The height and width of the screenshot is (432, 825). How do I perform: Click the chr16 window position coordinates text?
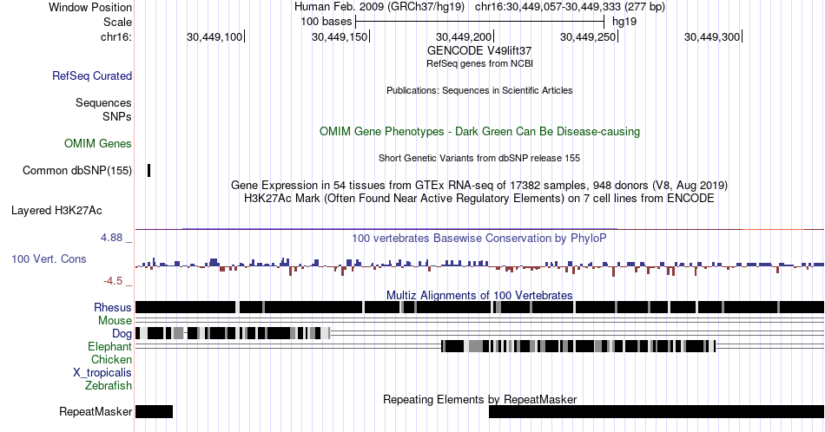570,7
